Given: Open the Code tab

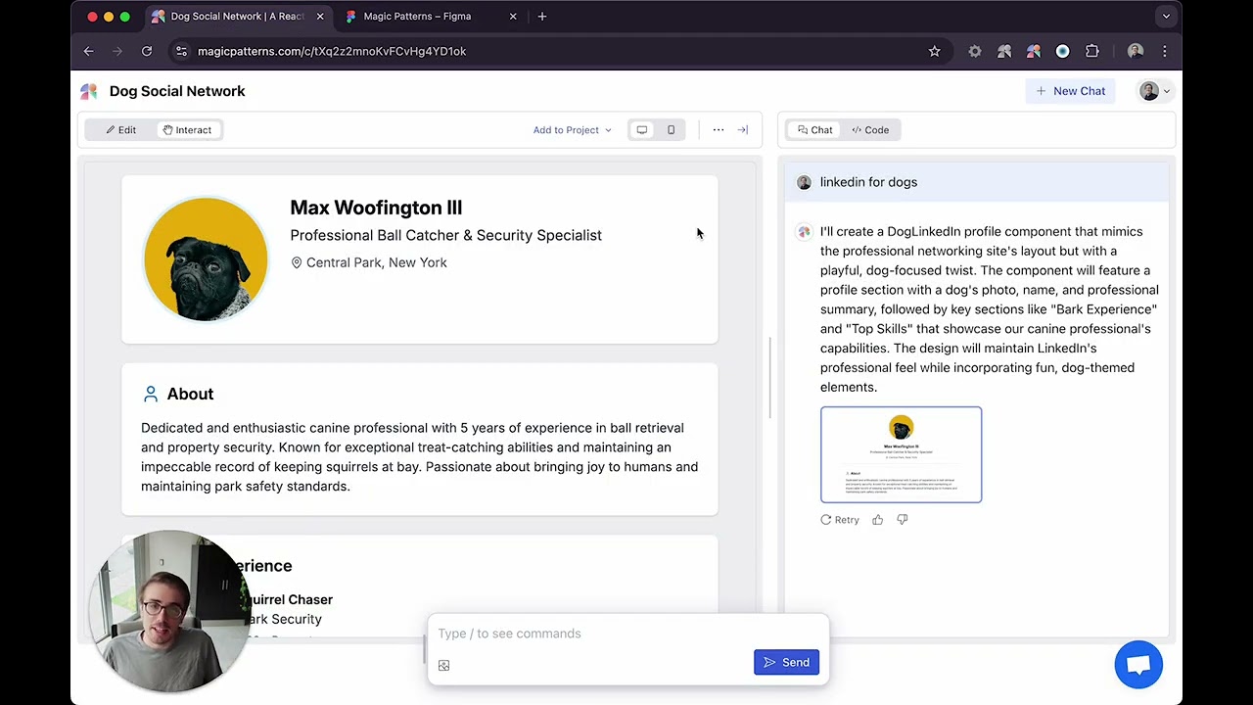Looking at the screenshot, I should pos(870,129).
